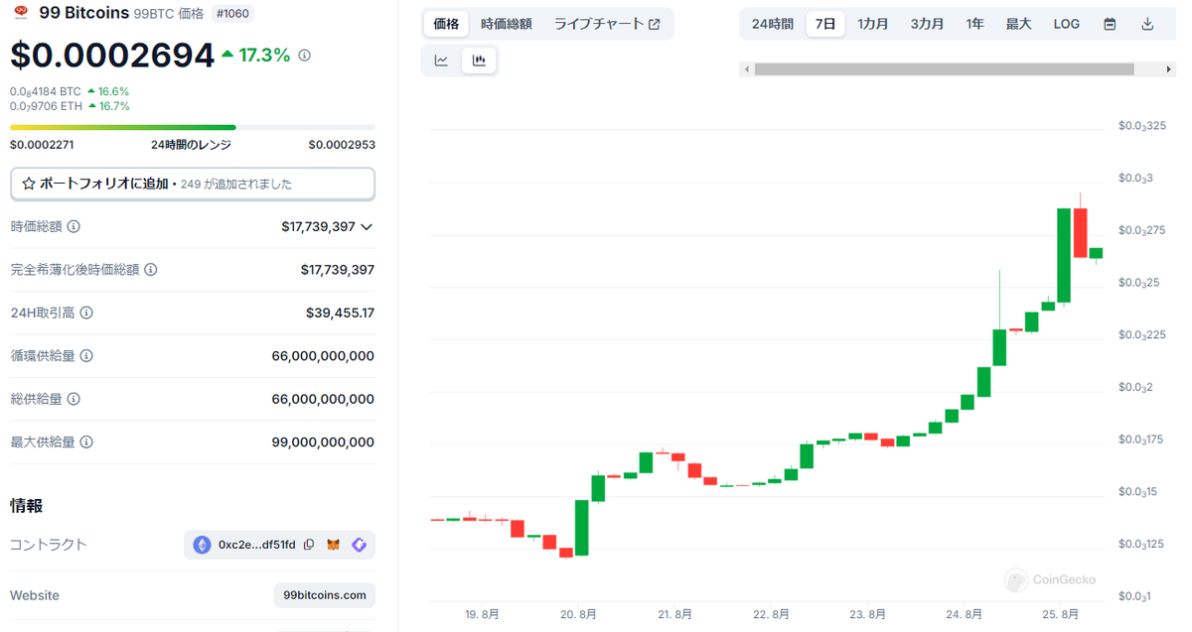Show info tooltip for 最大供給量
Image resolution: width=1192 pixels, height=632 pixels.
[x=86, y=442]
